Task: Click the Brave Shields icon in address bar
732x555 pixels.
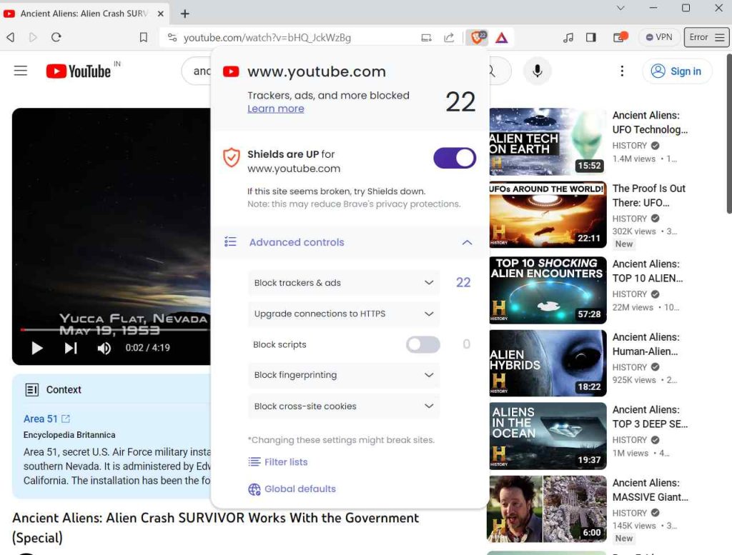Action: pyautogui.click(x=477, y=37)
